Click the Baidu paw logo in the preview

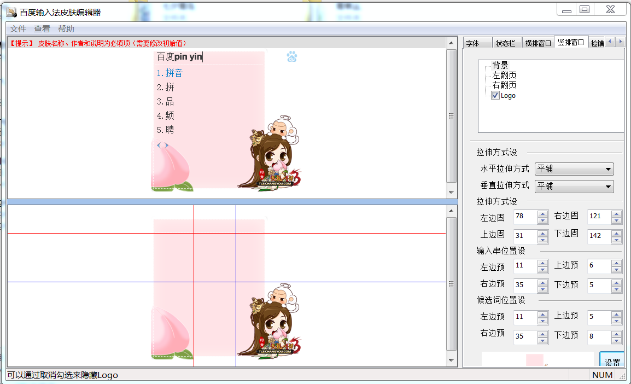pyautogui.click(x=292, y=57)
